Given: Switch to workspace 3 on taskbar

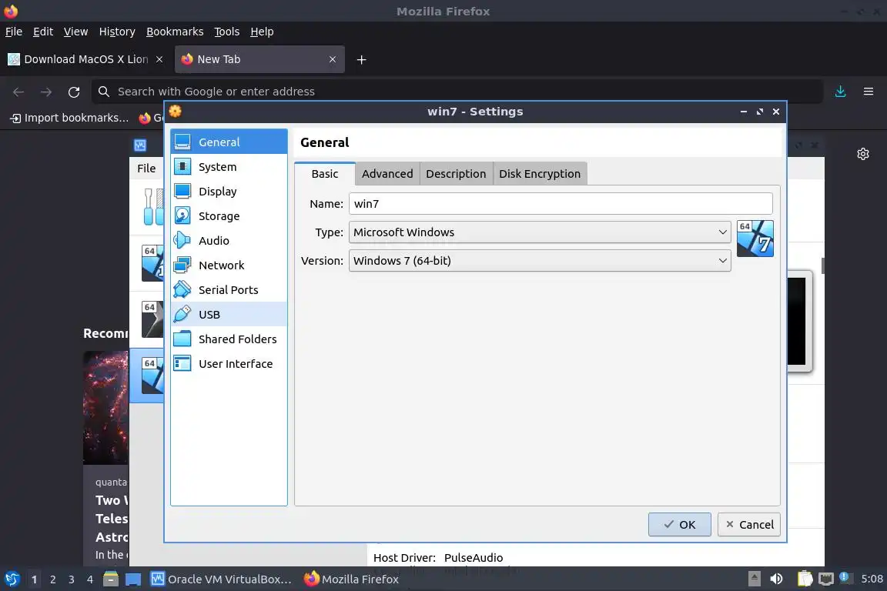Looking at the screenshot, I should (x=72, y=579).
